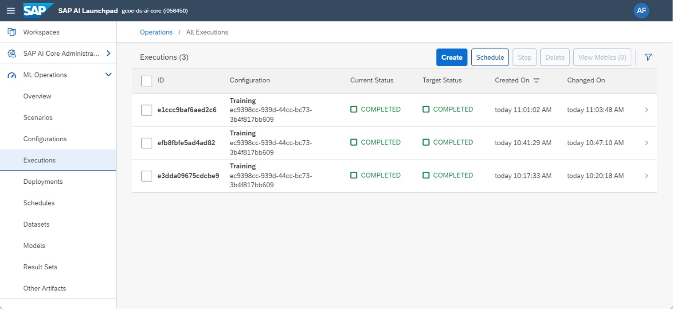The width and height of the screenshot is (673, 309).
Task: Click the Create button
Action: (452, 57)
